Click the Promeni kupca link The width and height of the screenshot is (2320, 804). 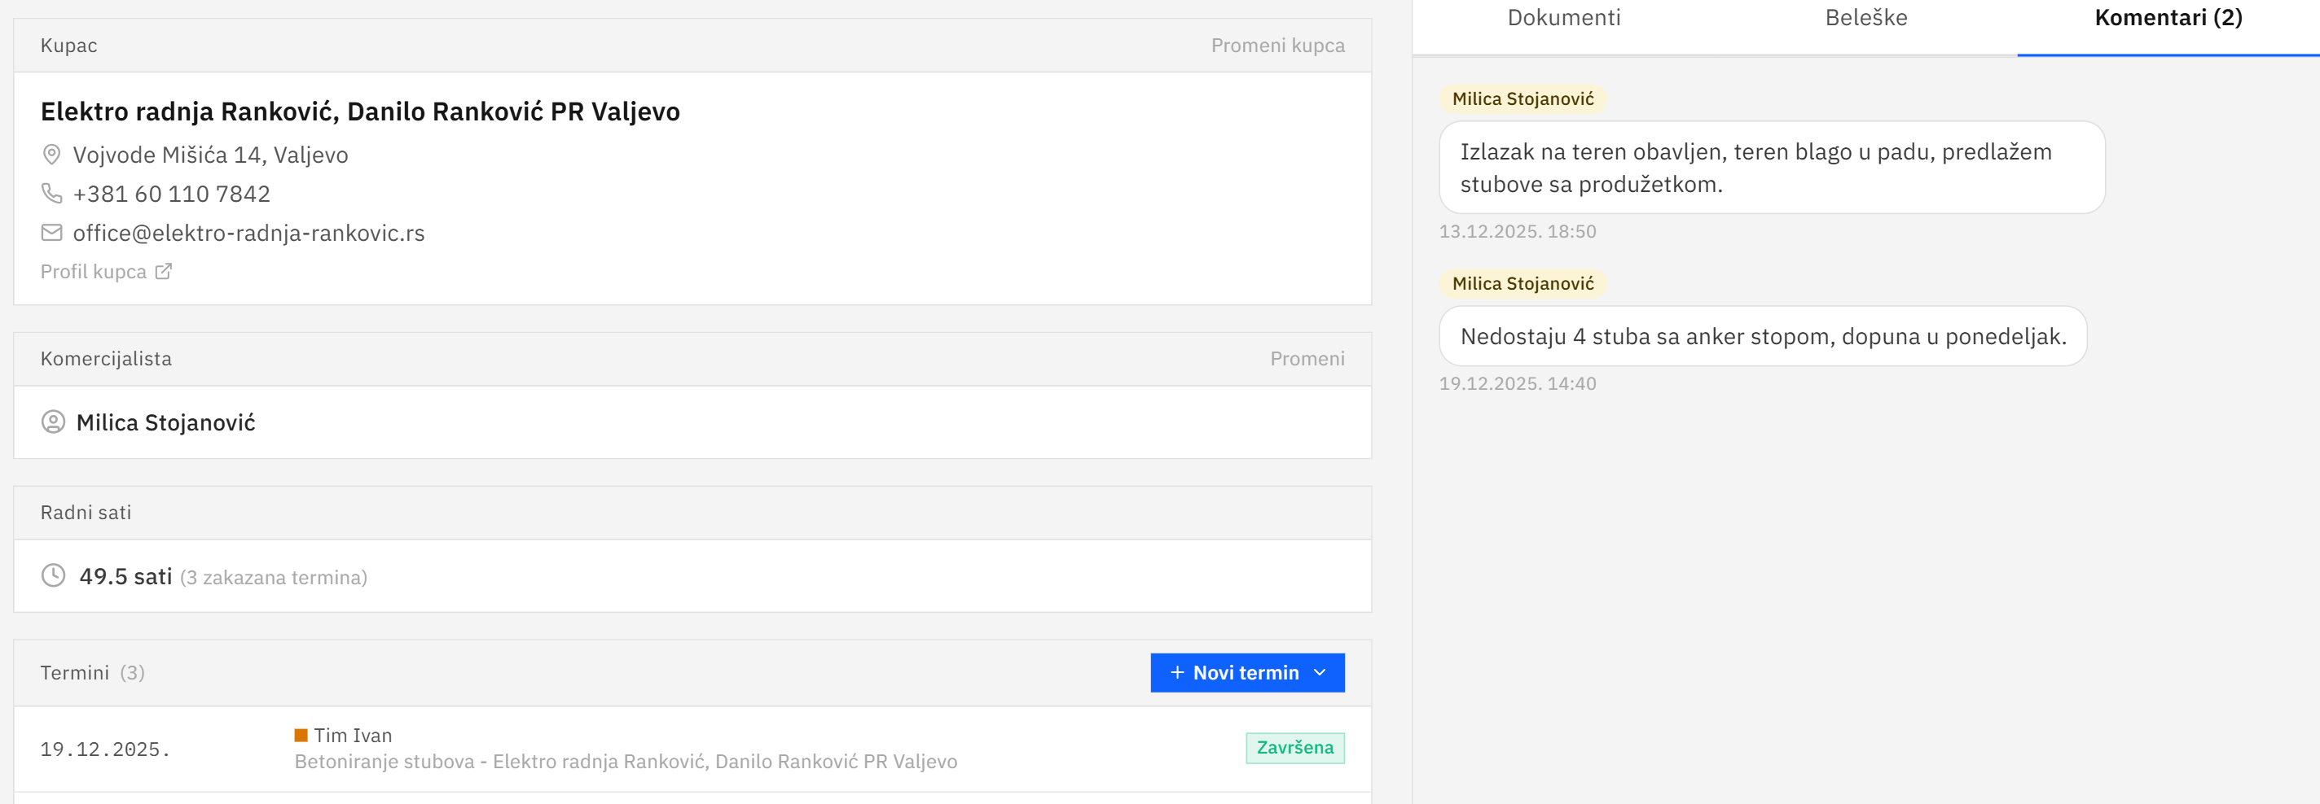[1277, 46]
